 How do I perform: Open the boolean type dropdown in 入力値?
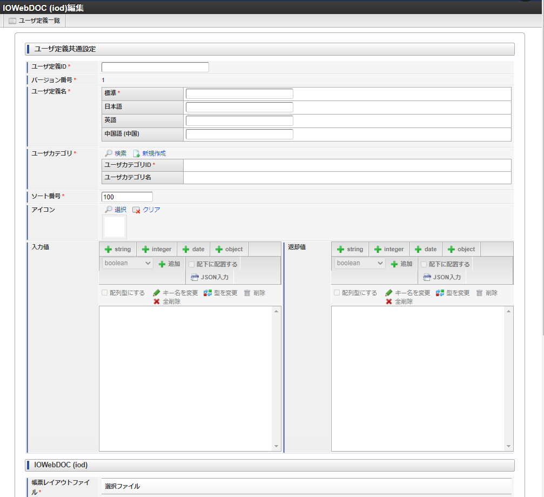127,263
